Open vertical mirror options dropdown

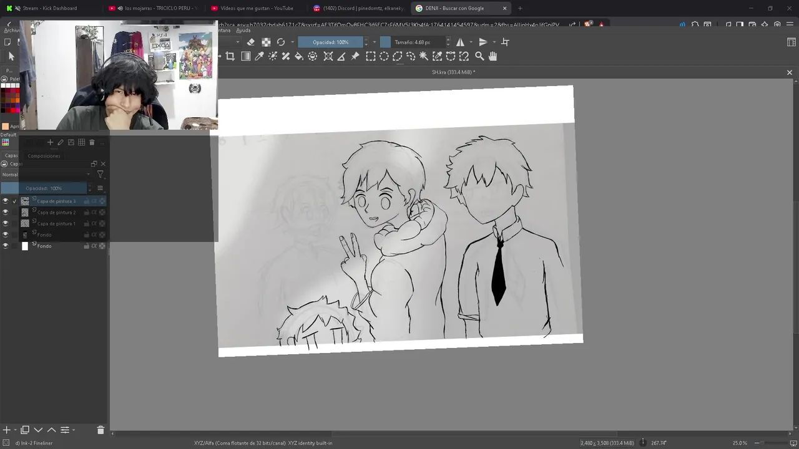pos(494,42)
